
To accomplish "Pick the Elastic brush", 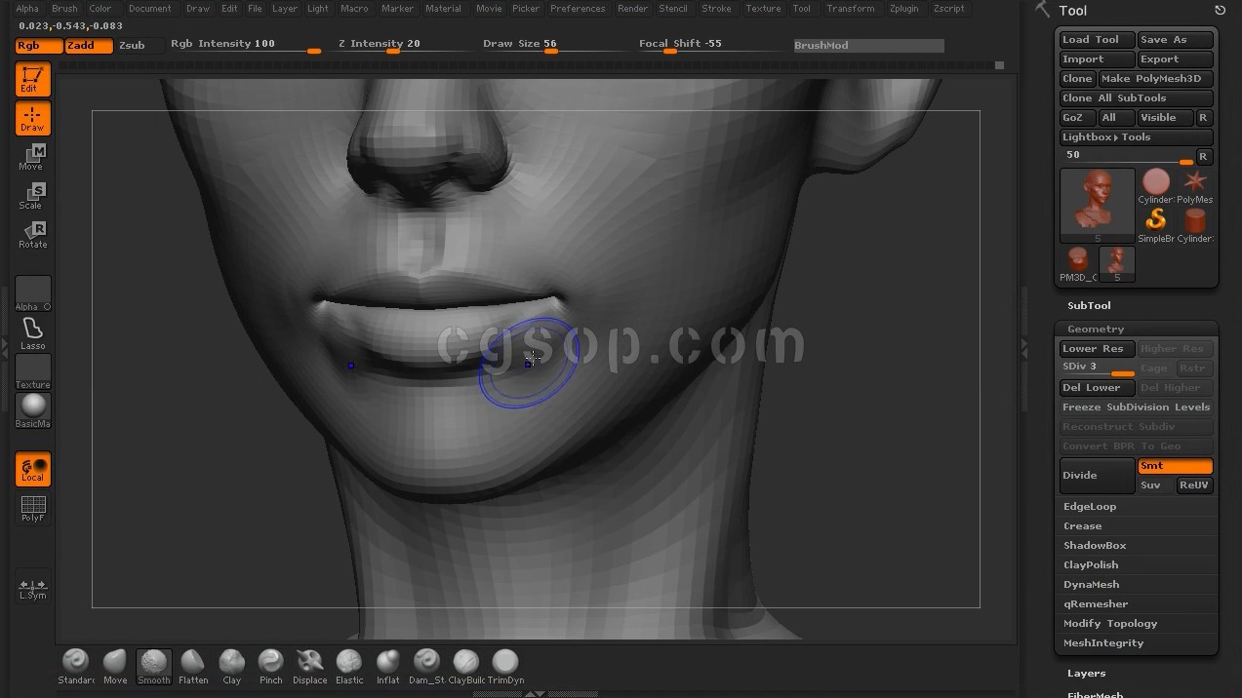I will tap(349, 667).
